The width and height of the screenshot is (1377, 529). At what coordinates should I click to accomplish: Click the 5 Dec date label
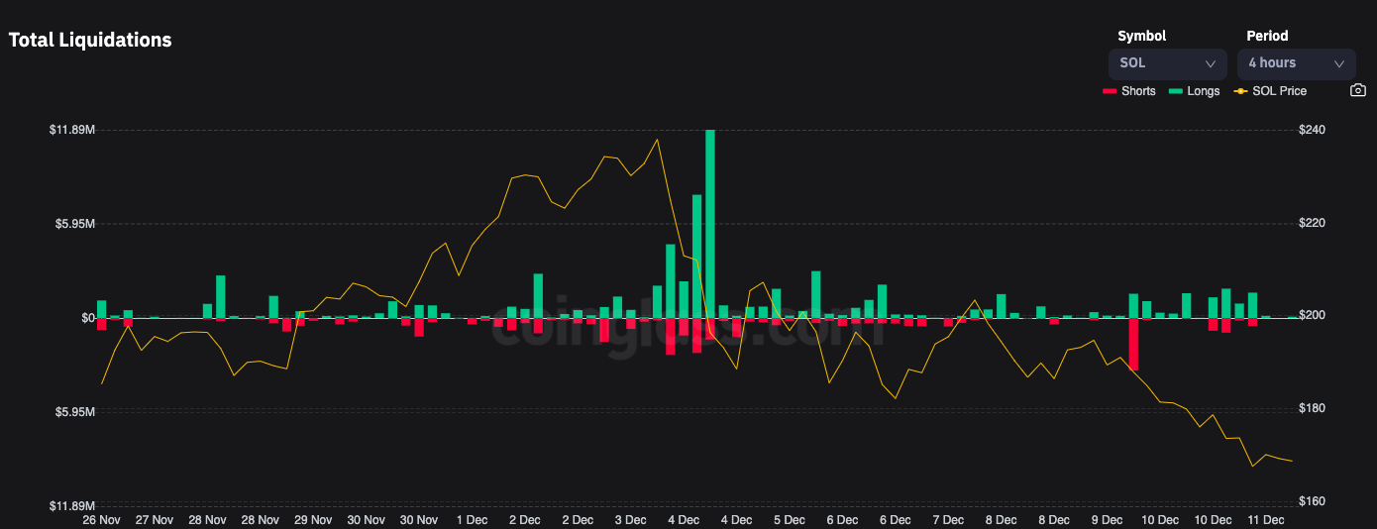(790, 520)
